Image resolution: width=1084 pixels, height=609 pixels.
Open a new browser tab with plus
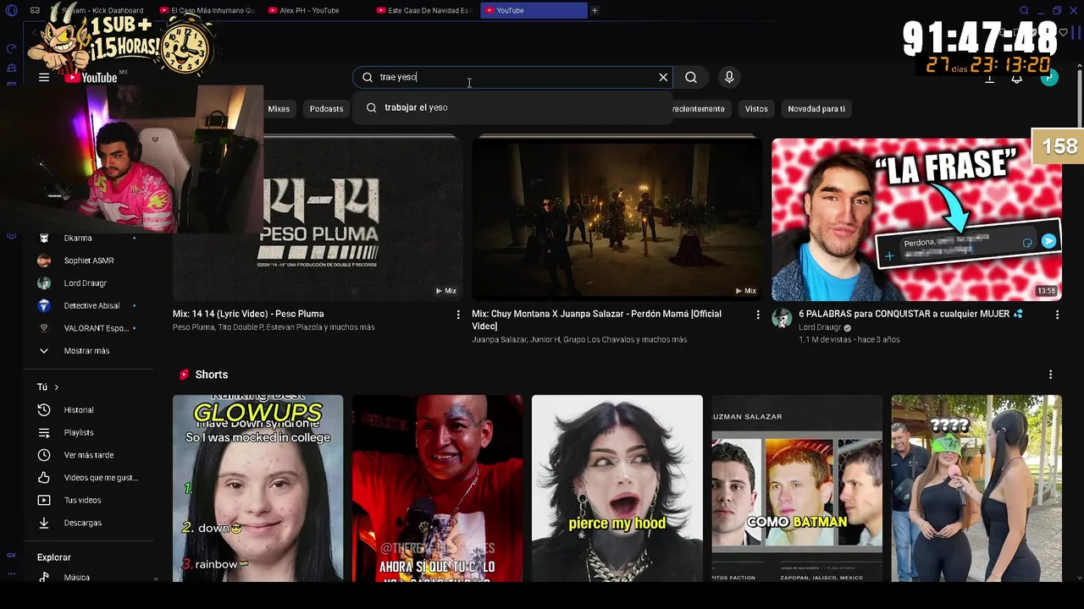coord(595,10)
